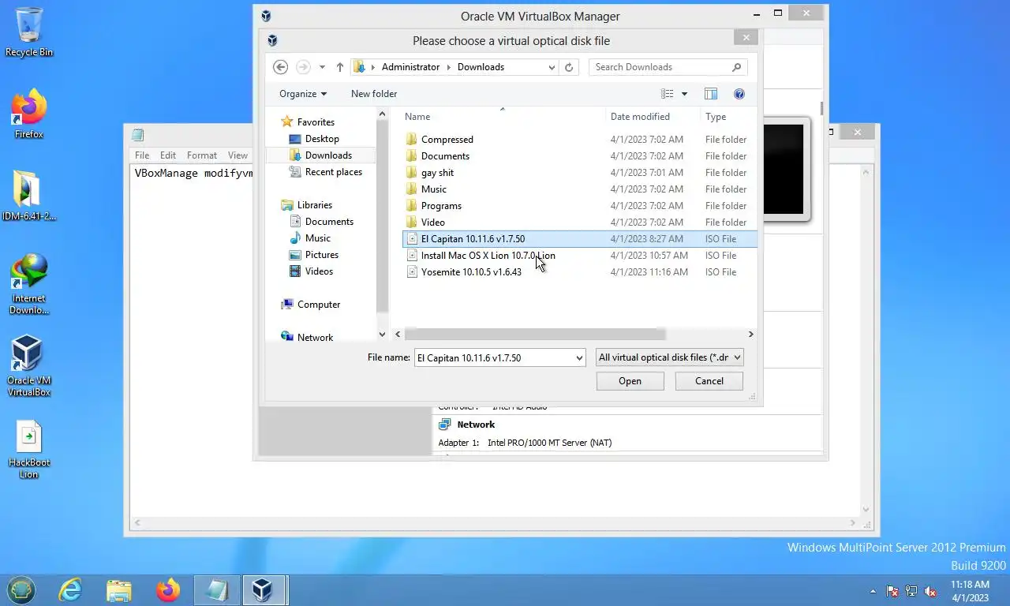Change the view layout icon
This screenshot has height=606, width=1010.
pos(668,94)
